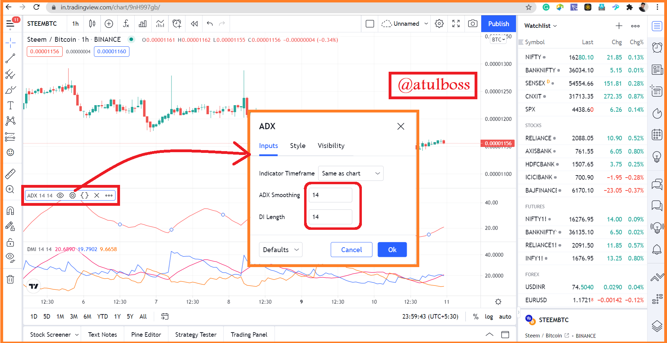Toggle percent scale mode
The height and width of the screenshot is (343, 667).
476,317
